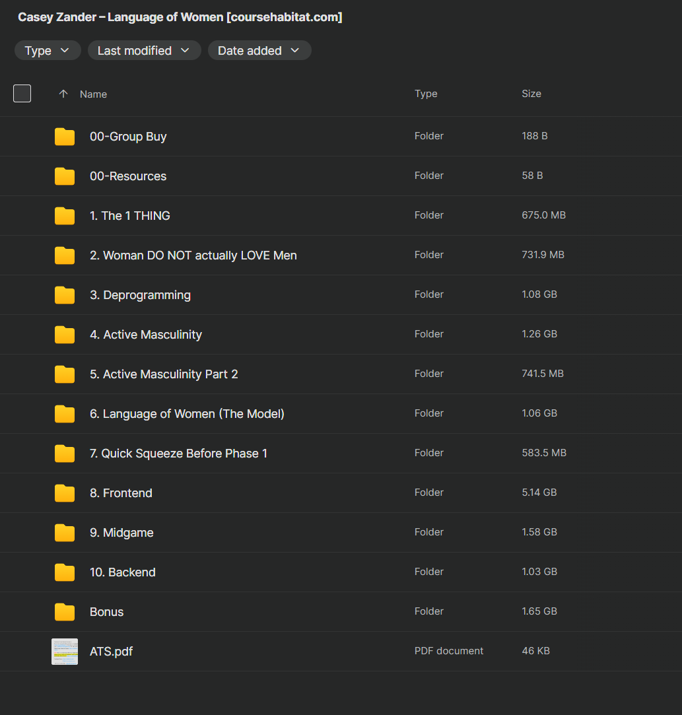
Task: Click the Bonus folder icon
Action: (65, 612)
